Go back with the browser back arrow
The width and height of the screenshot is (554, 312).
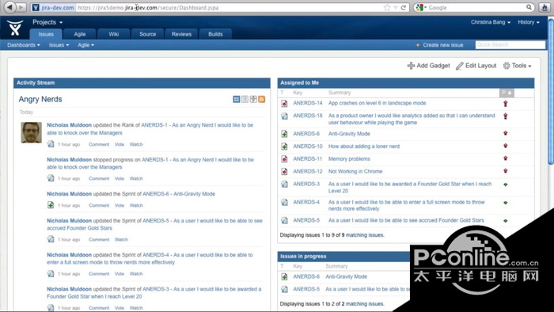10,7
